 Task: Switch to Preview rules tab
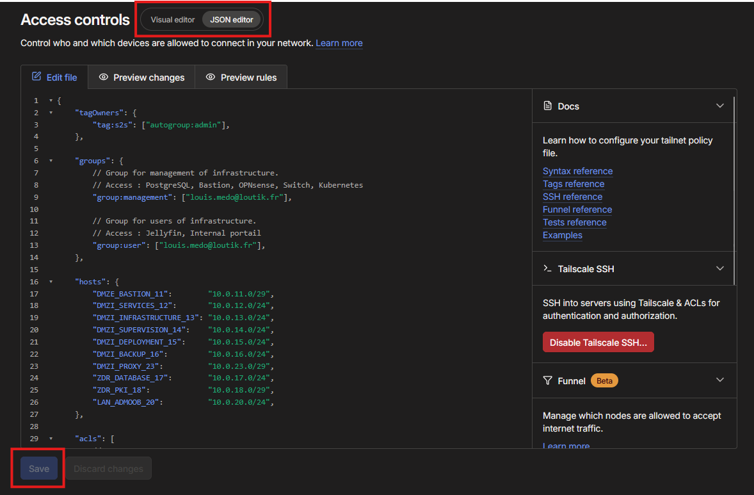(241, 77)
